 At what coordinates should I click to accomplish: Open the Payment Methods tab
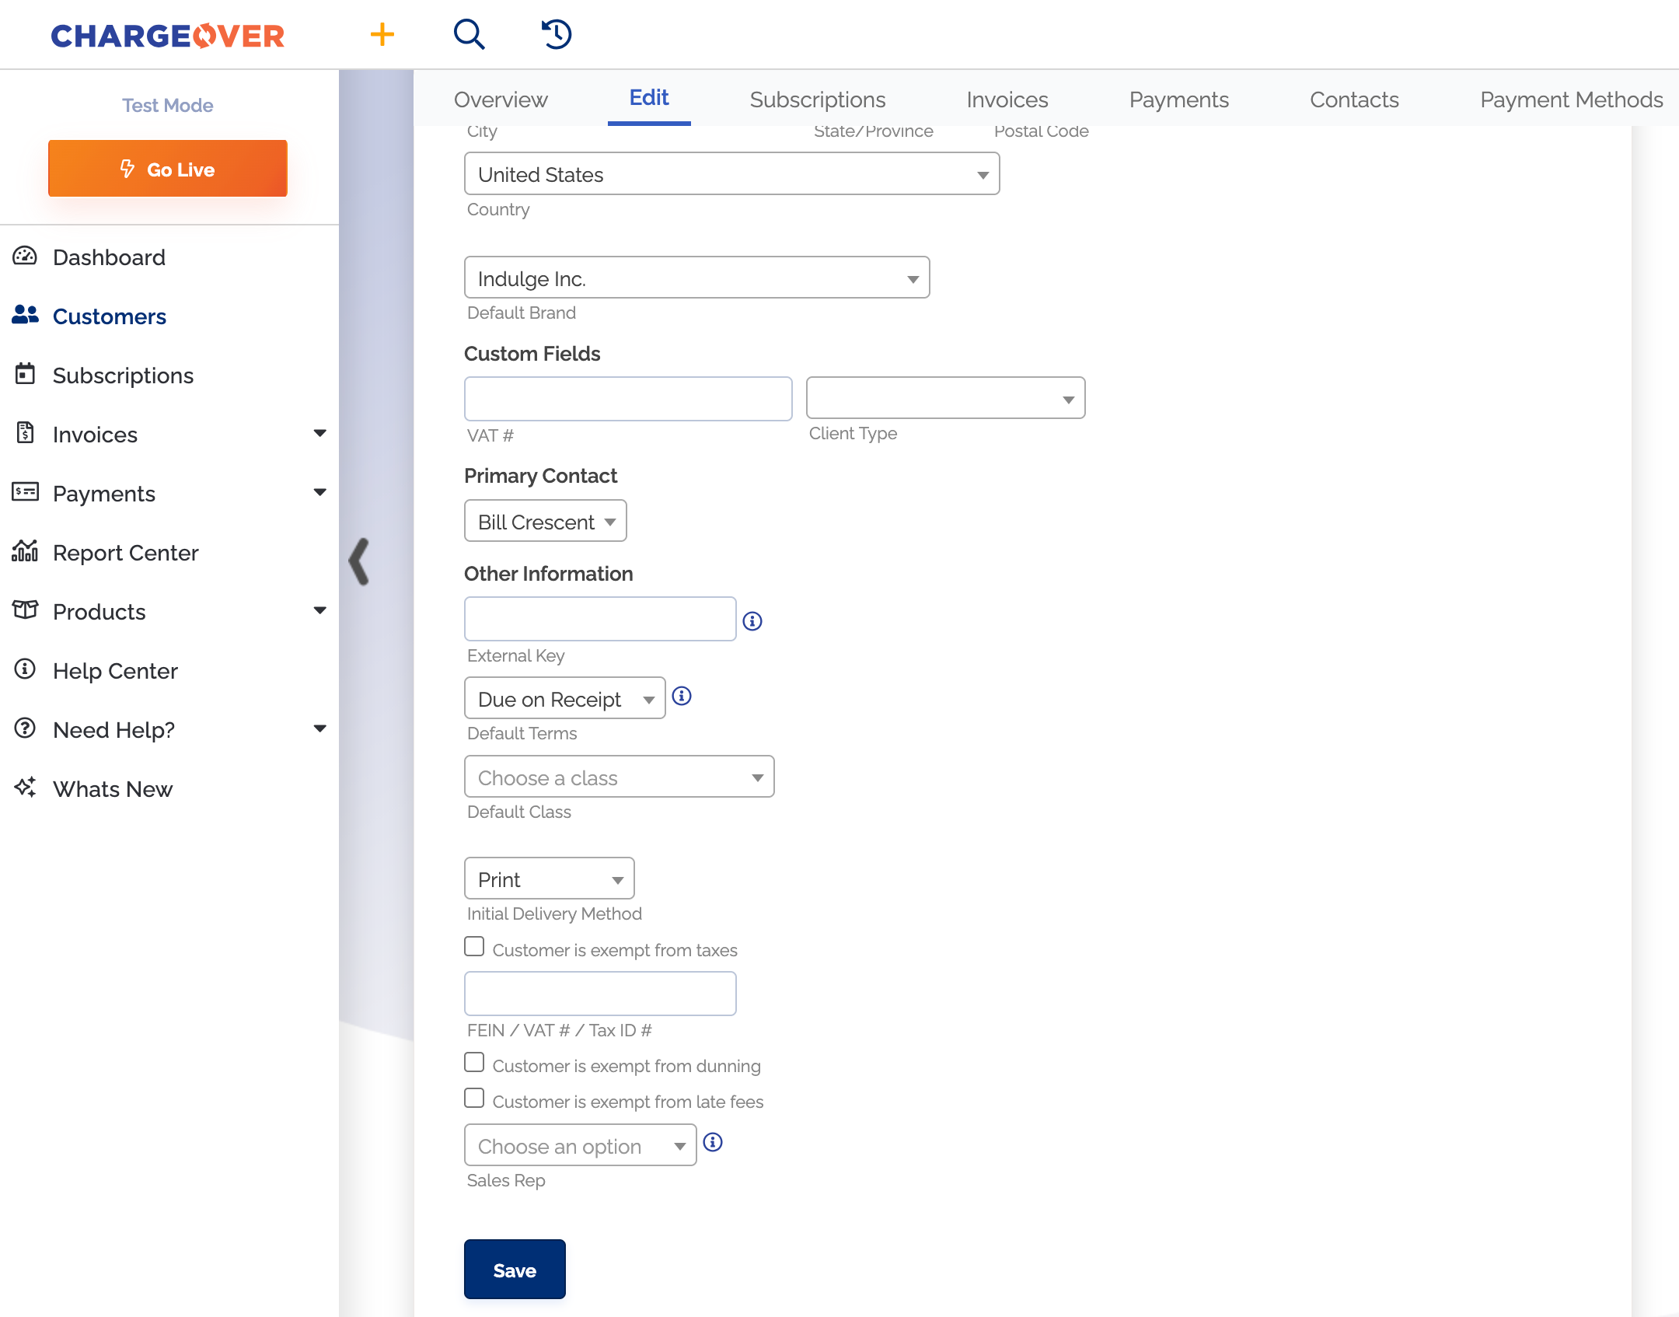pos(1571,100)
